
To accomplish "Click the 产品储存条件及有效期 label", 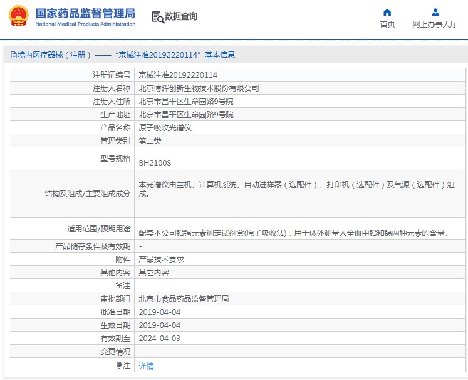I will [93, 246].
